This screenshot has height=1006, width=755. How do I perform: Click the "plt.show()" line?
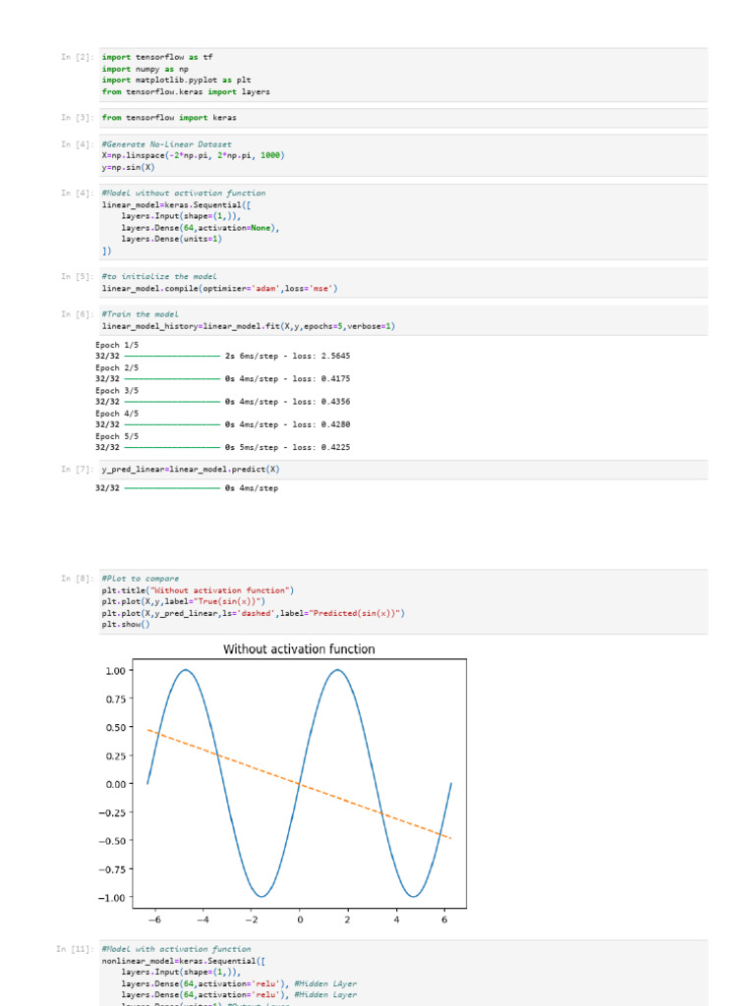point(125,624)
